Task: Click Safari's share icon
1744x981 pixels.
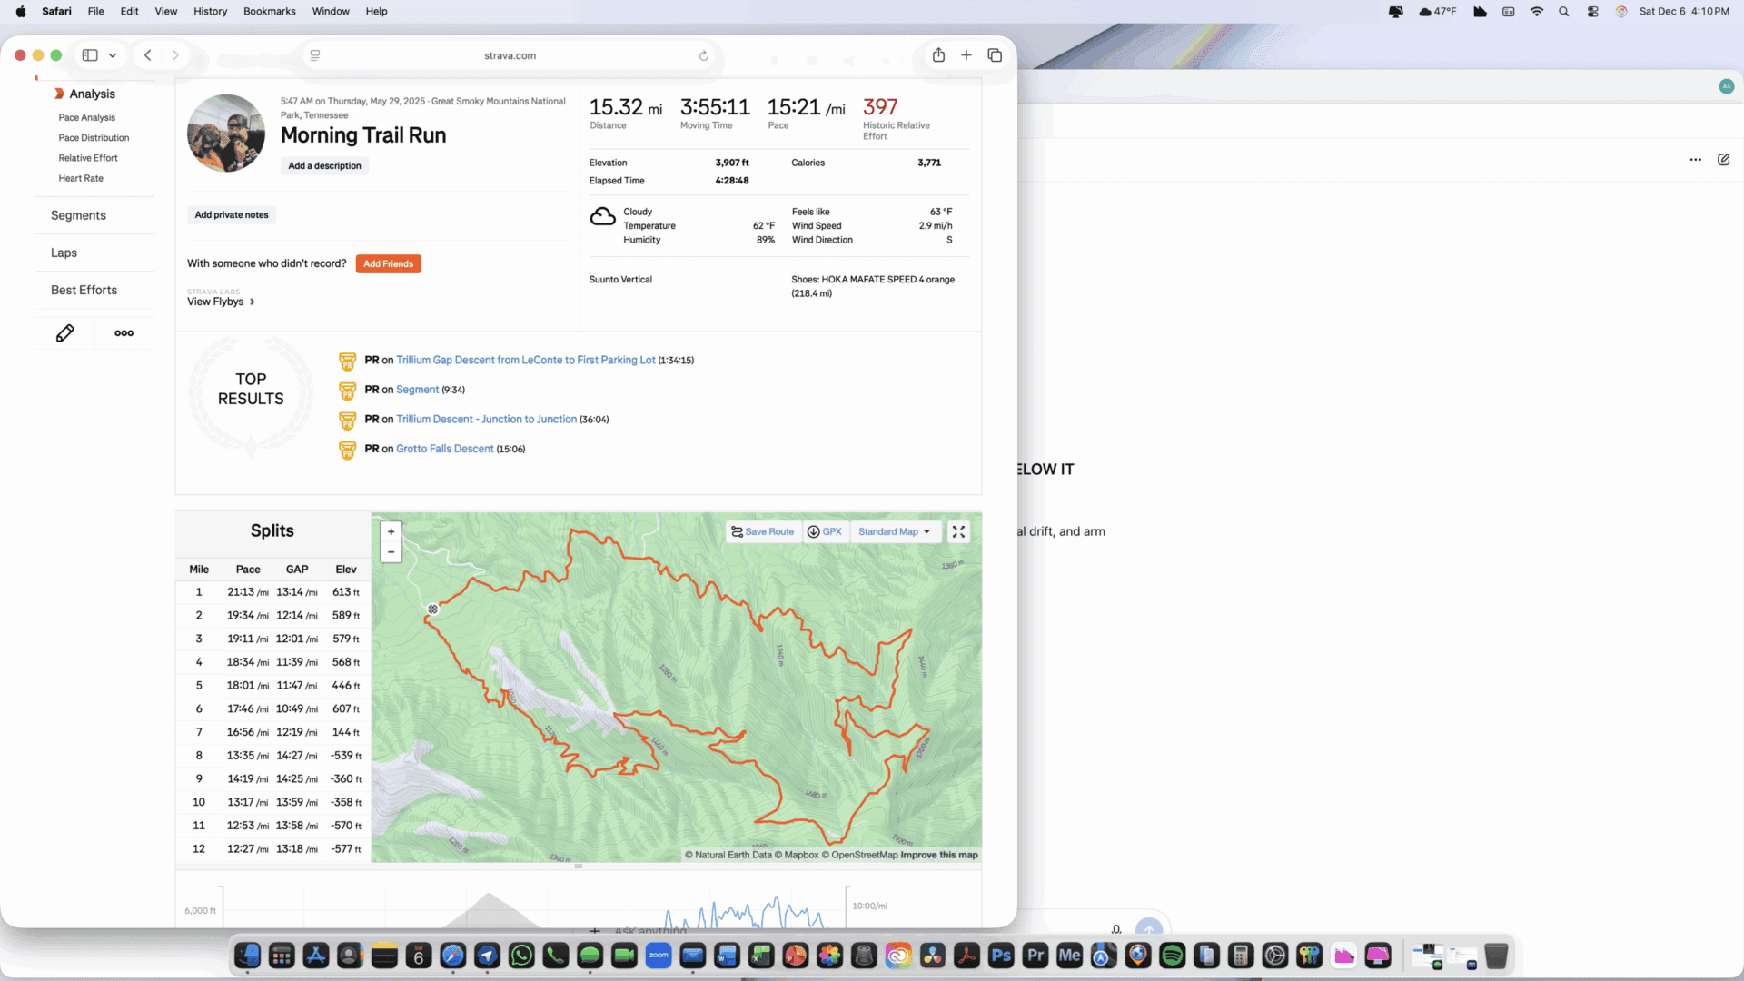Action: [x=938, y=55]
